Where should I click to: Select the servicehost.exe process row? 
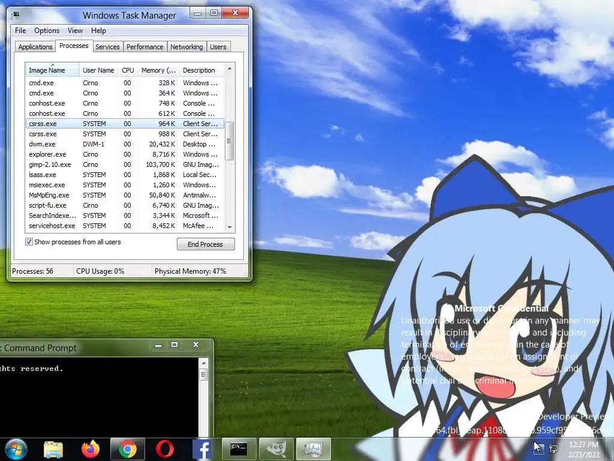(x=125, y=226)
